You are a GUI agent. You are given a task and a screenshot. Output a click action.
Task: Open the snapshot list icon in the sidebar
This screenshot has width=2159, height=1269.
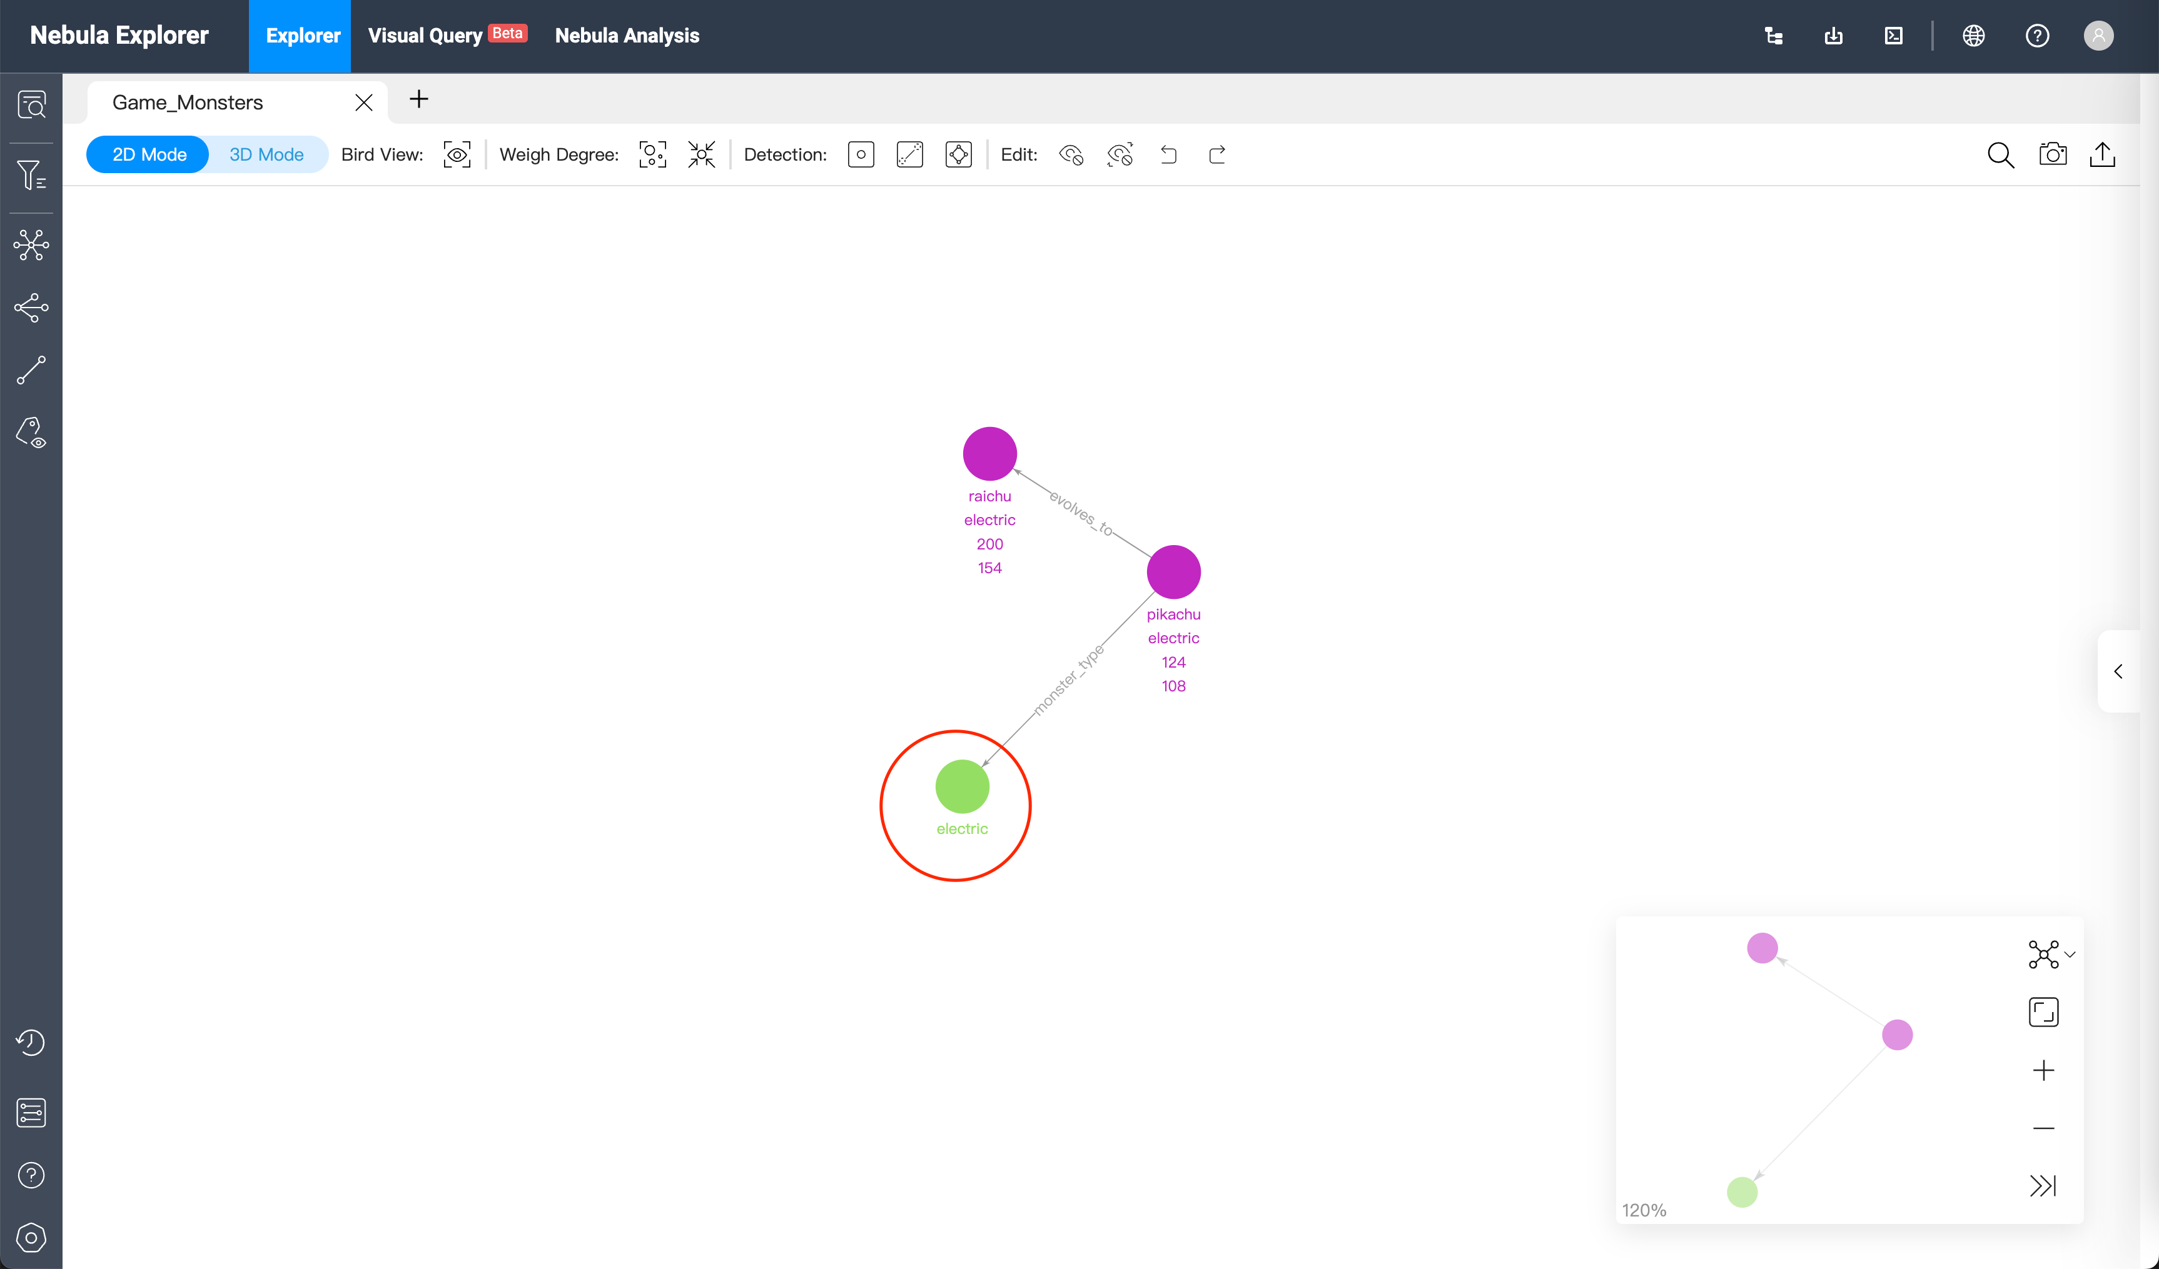pos(32,1112)
